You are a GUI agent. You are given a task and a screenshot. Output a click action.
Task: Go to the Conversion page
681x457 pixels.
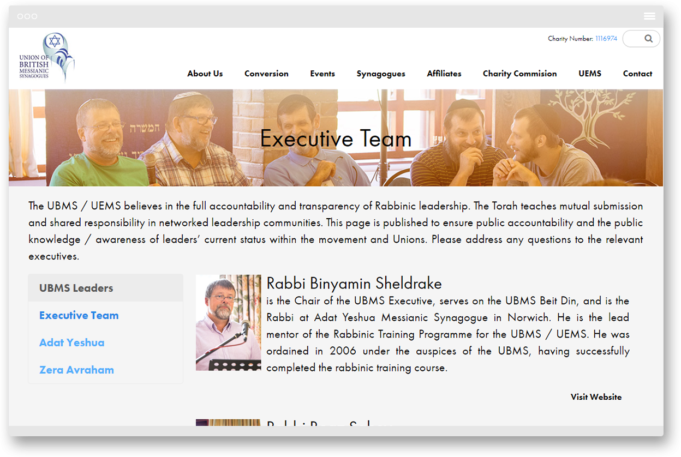pos(266,74)
